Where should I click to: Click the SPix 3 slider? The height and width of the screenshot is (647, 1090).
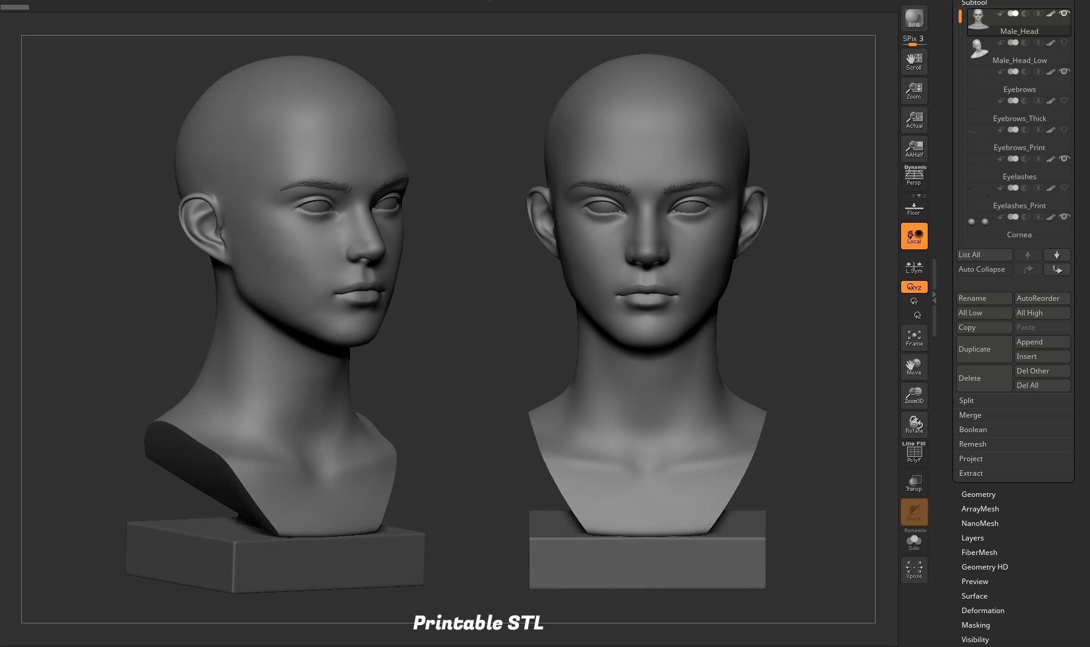pyautogui.click(x=914, y=41)
